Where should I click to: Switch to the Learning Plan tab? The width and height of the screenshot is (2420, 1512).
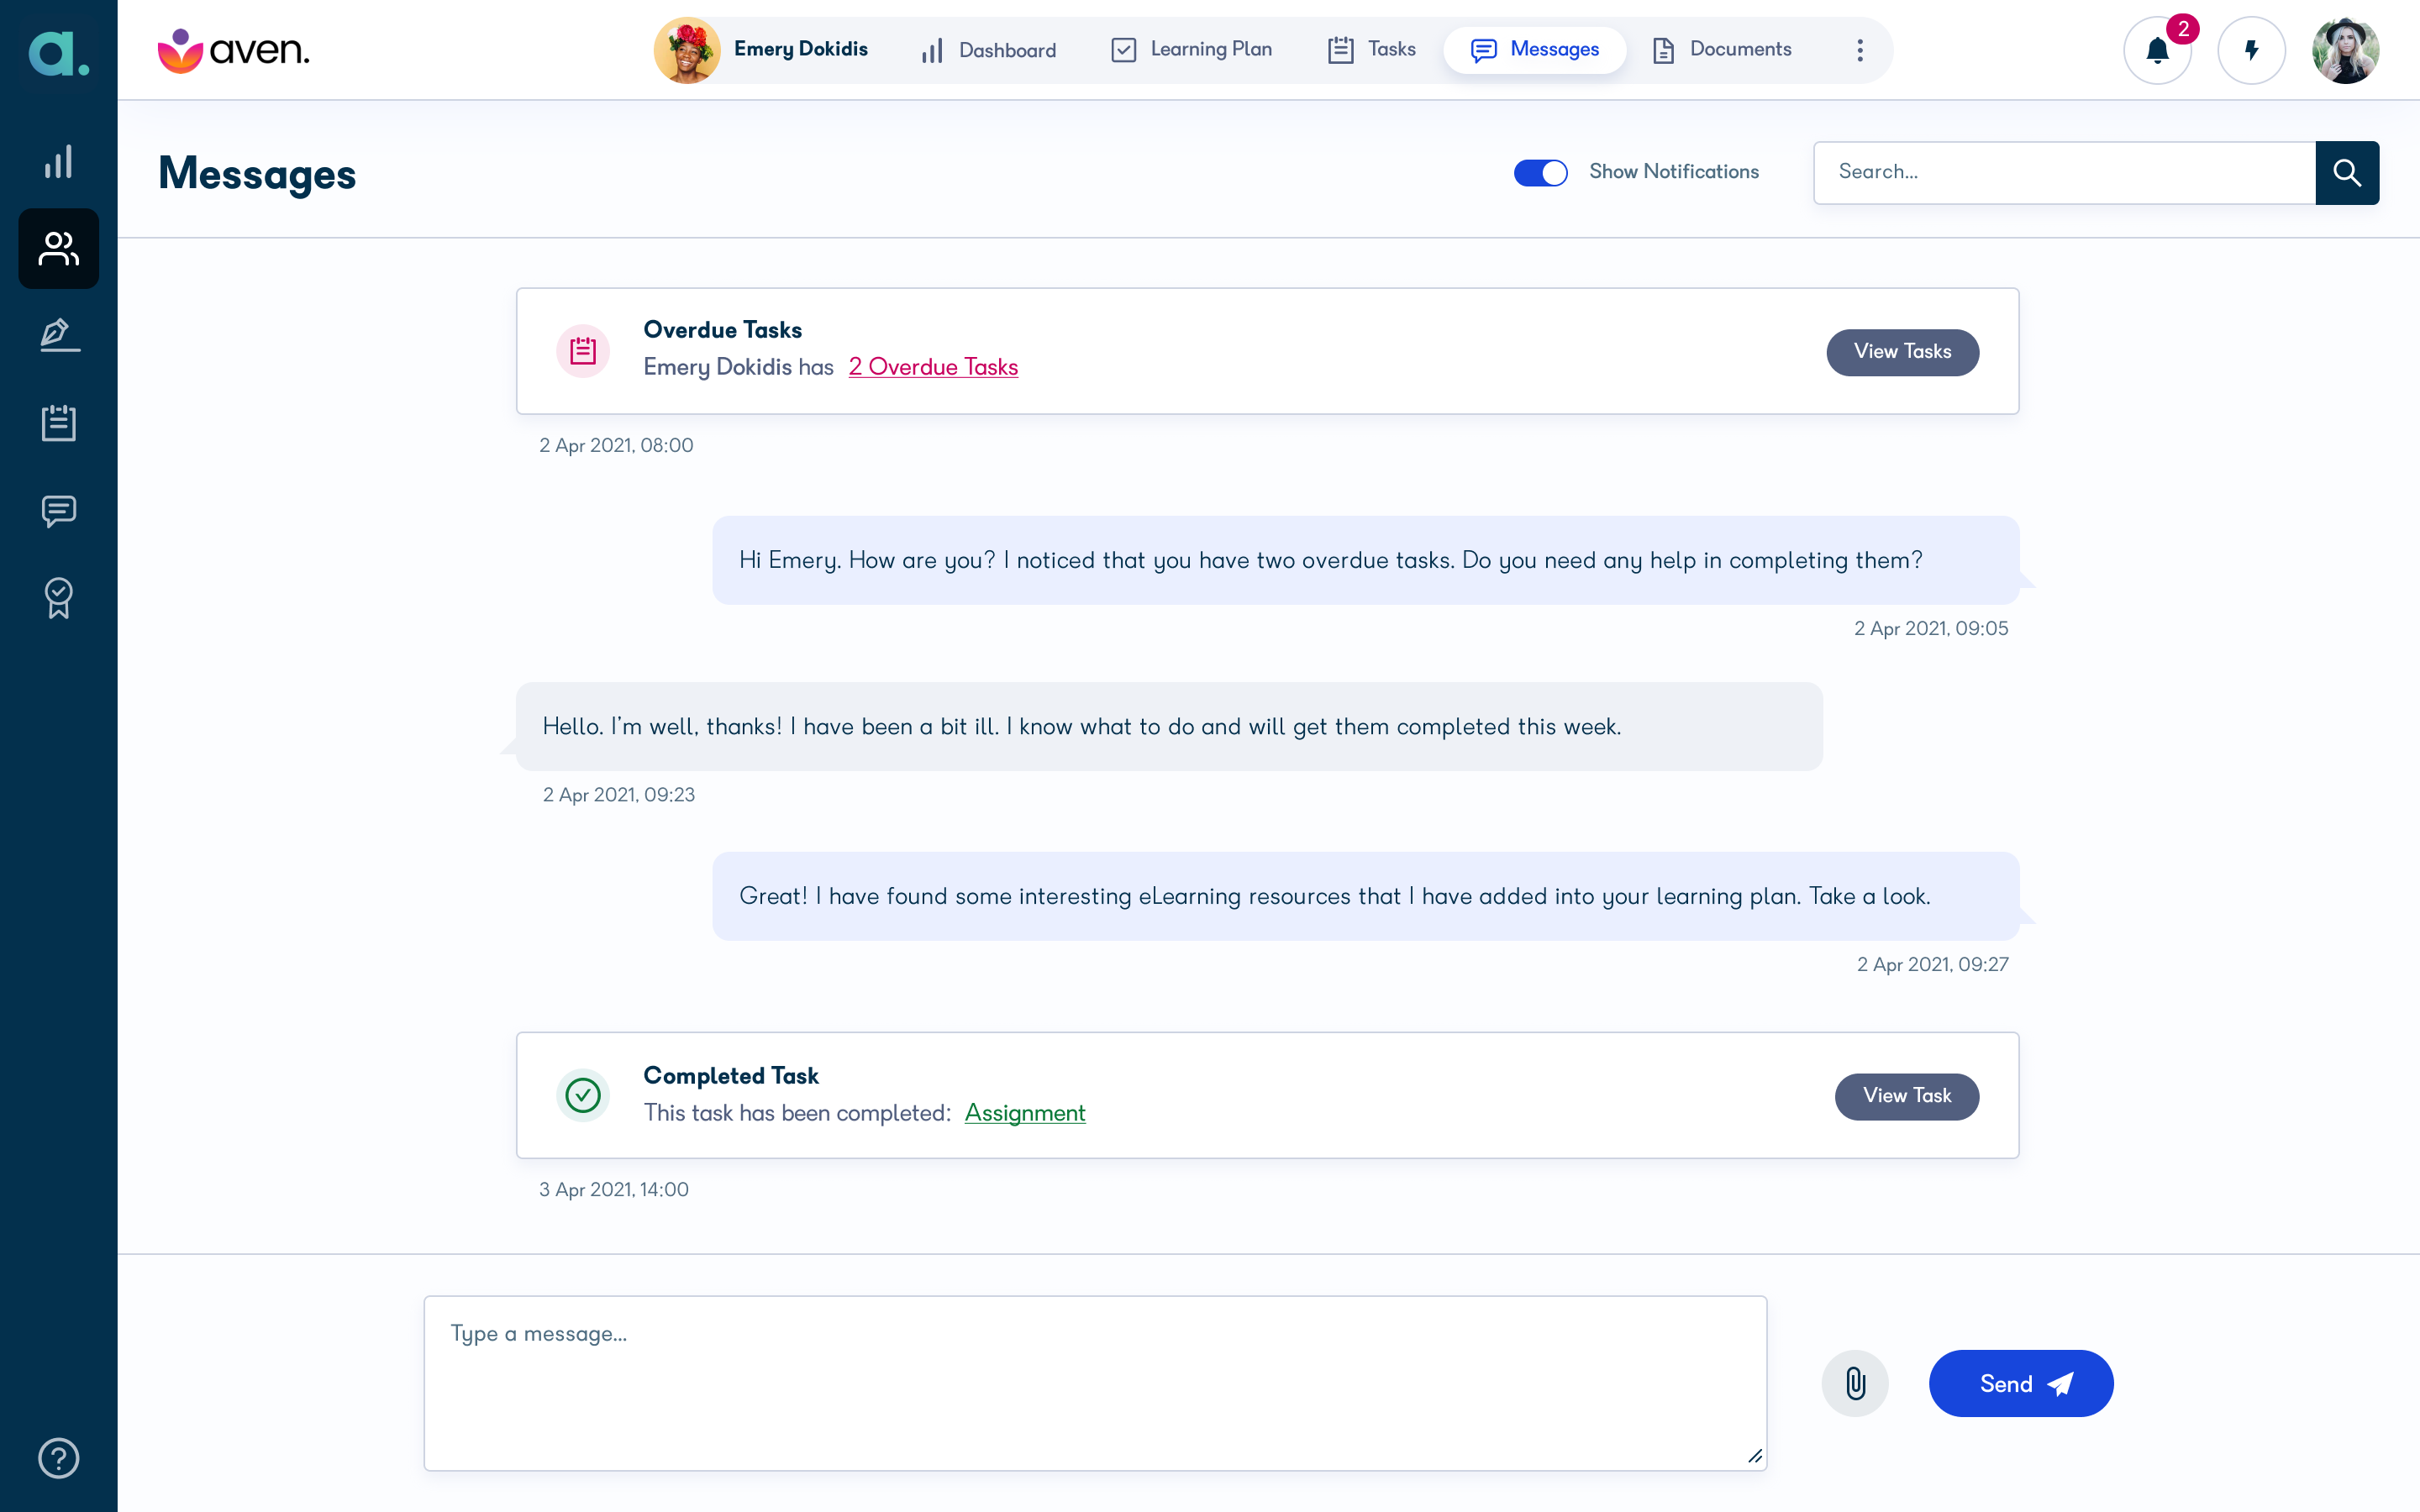pyautogui.click(x=1192, y=50)
